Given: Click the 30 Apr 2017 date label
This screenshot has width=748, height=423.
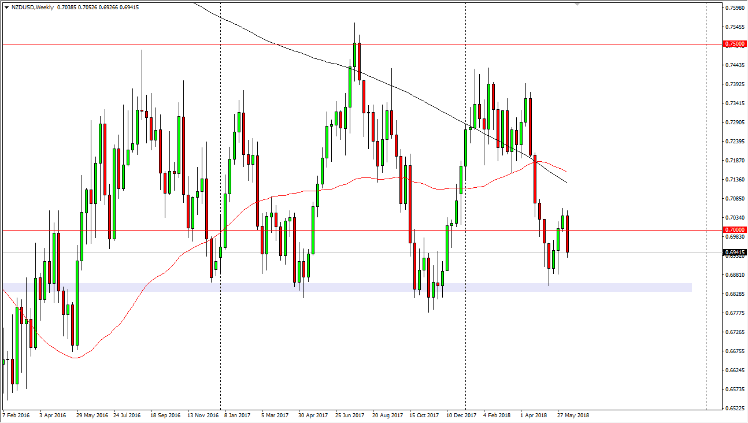Looking at the screenshot, I should [312, 415].
